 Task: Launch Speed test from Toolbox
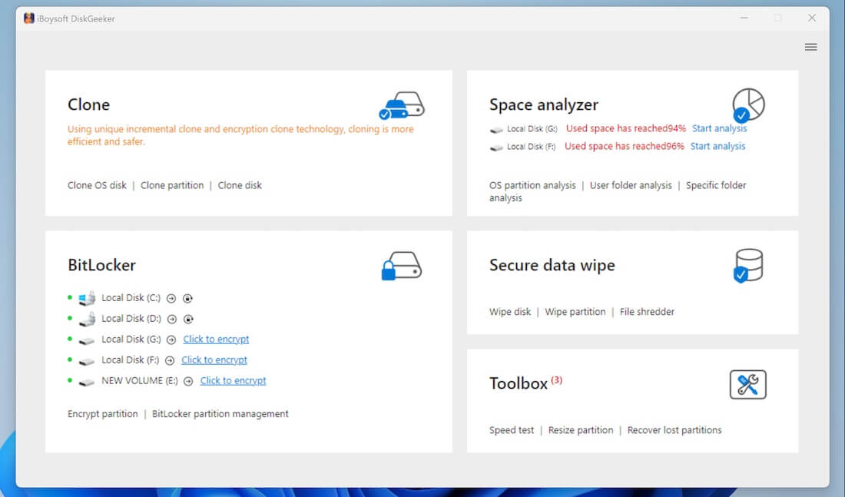tap(512, 430)
